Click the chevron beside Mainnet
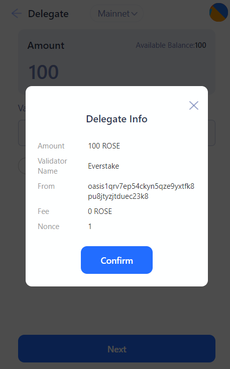Image resolution: width=230 pixels, height=369 pixels. pyautogui.click(x=134, y=14)
